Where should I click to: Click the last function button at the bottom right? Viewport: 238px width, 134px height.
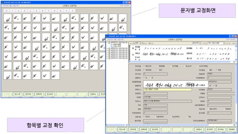(x=232, y=130)
